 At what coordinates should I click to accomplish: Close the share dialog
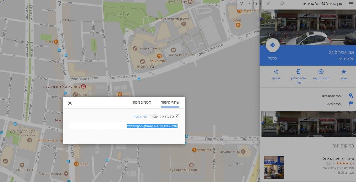pos(70,103)
